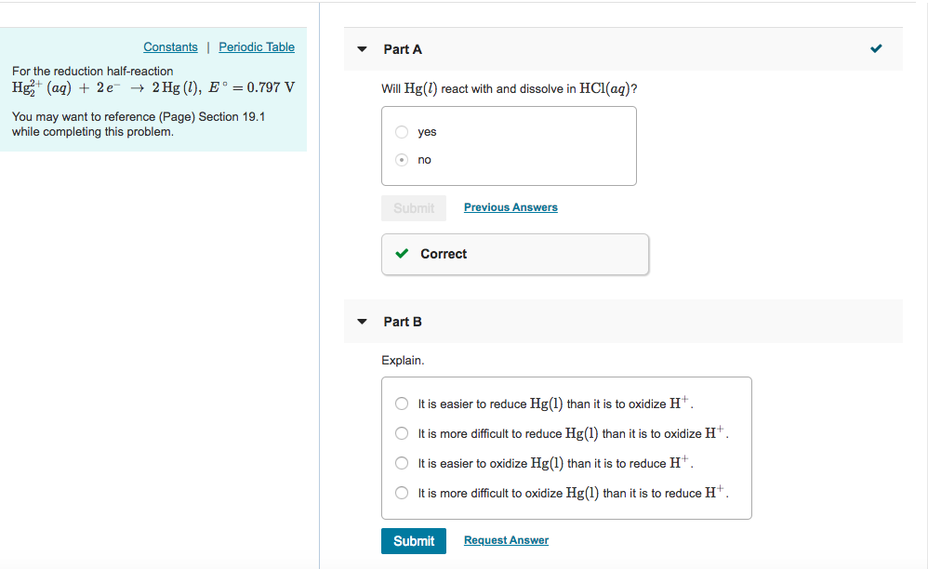Choose 'easier to reduce Hg(l)' option
The height and width of the screenshot is (569, 928).
402,404
